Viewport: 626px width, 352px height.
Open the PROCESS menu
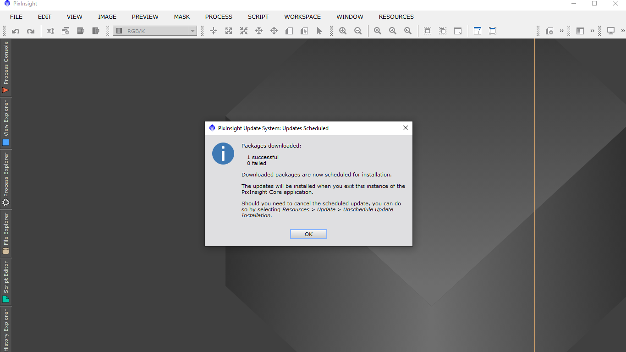pyautogui.click(x=219, y=16)
